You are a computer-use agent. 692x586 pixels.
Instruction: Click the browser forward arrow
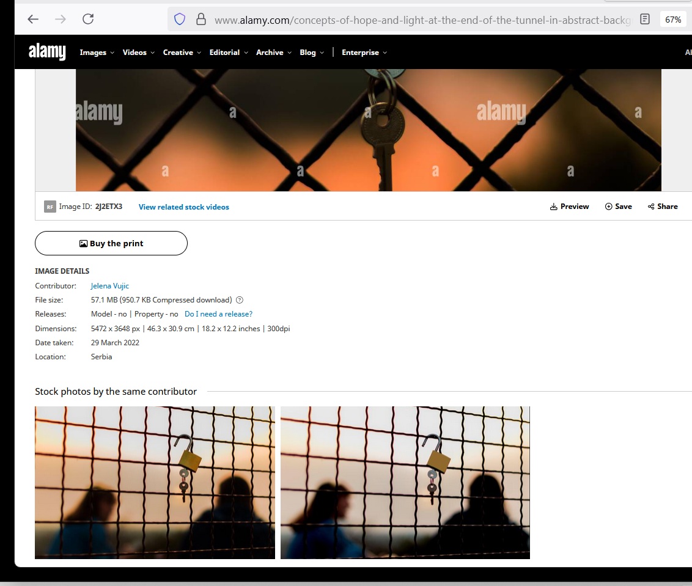[61, 19]
